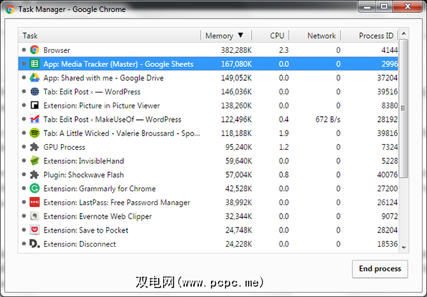
Task: Click the CPU value 1.9
Action: [x=284, y=133]
